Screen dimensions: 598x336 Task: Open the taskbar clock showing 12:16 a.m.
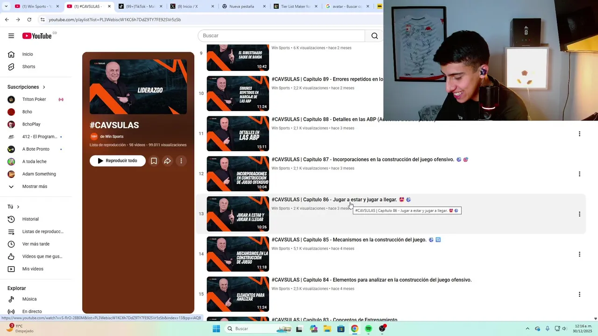click(582, 329)
